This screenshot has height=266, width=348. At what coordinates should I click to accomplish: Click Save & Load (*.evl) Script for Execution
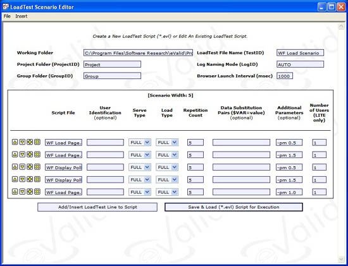[x=233, y=207]
